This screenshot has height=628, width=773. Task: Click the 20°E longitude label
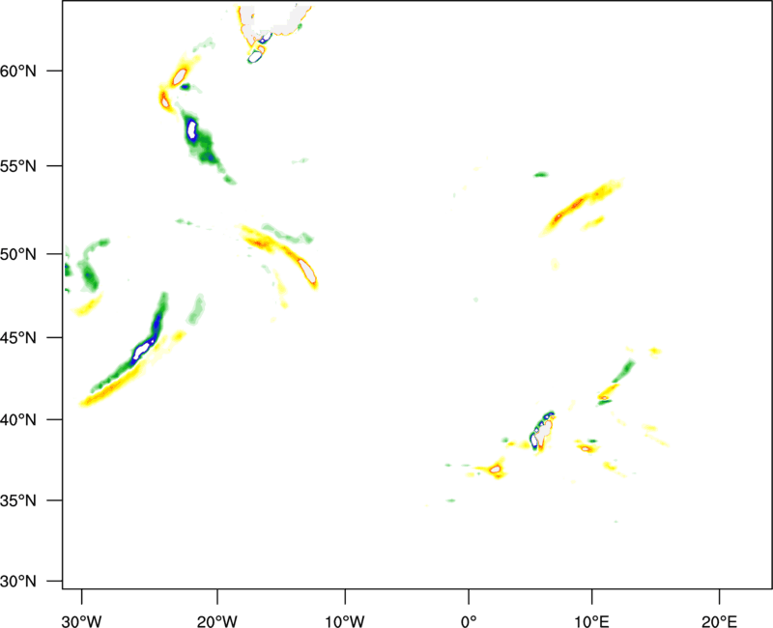click(719, 621)
